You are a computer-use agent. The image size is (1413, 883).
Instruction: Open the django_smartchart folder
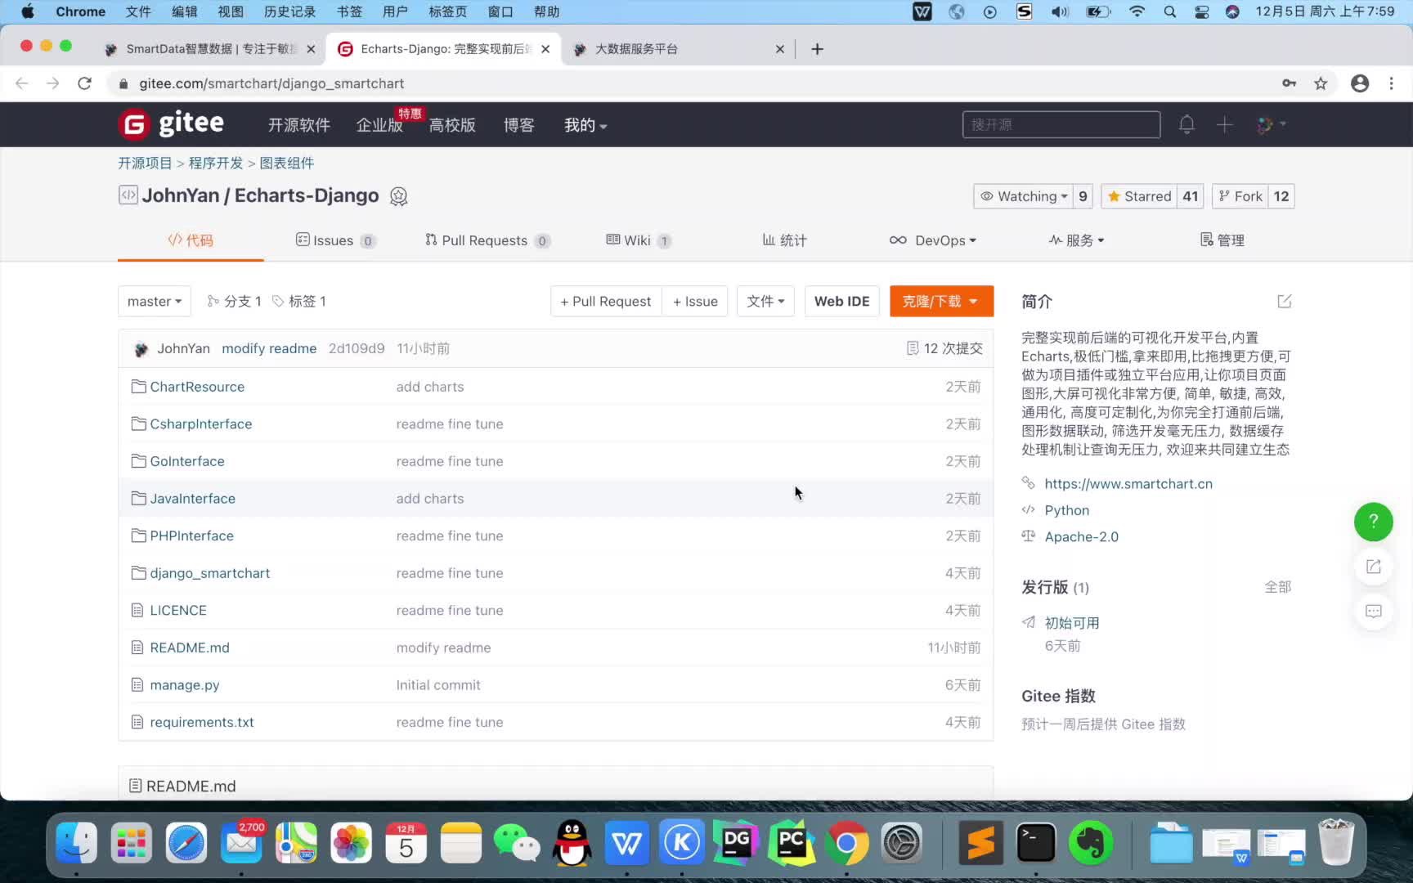tap(209, 573)
